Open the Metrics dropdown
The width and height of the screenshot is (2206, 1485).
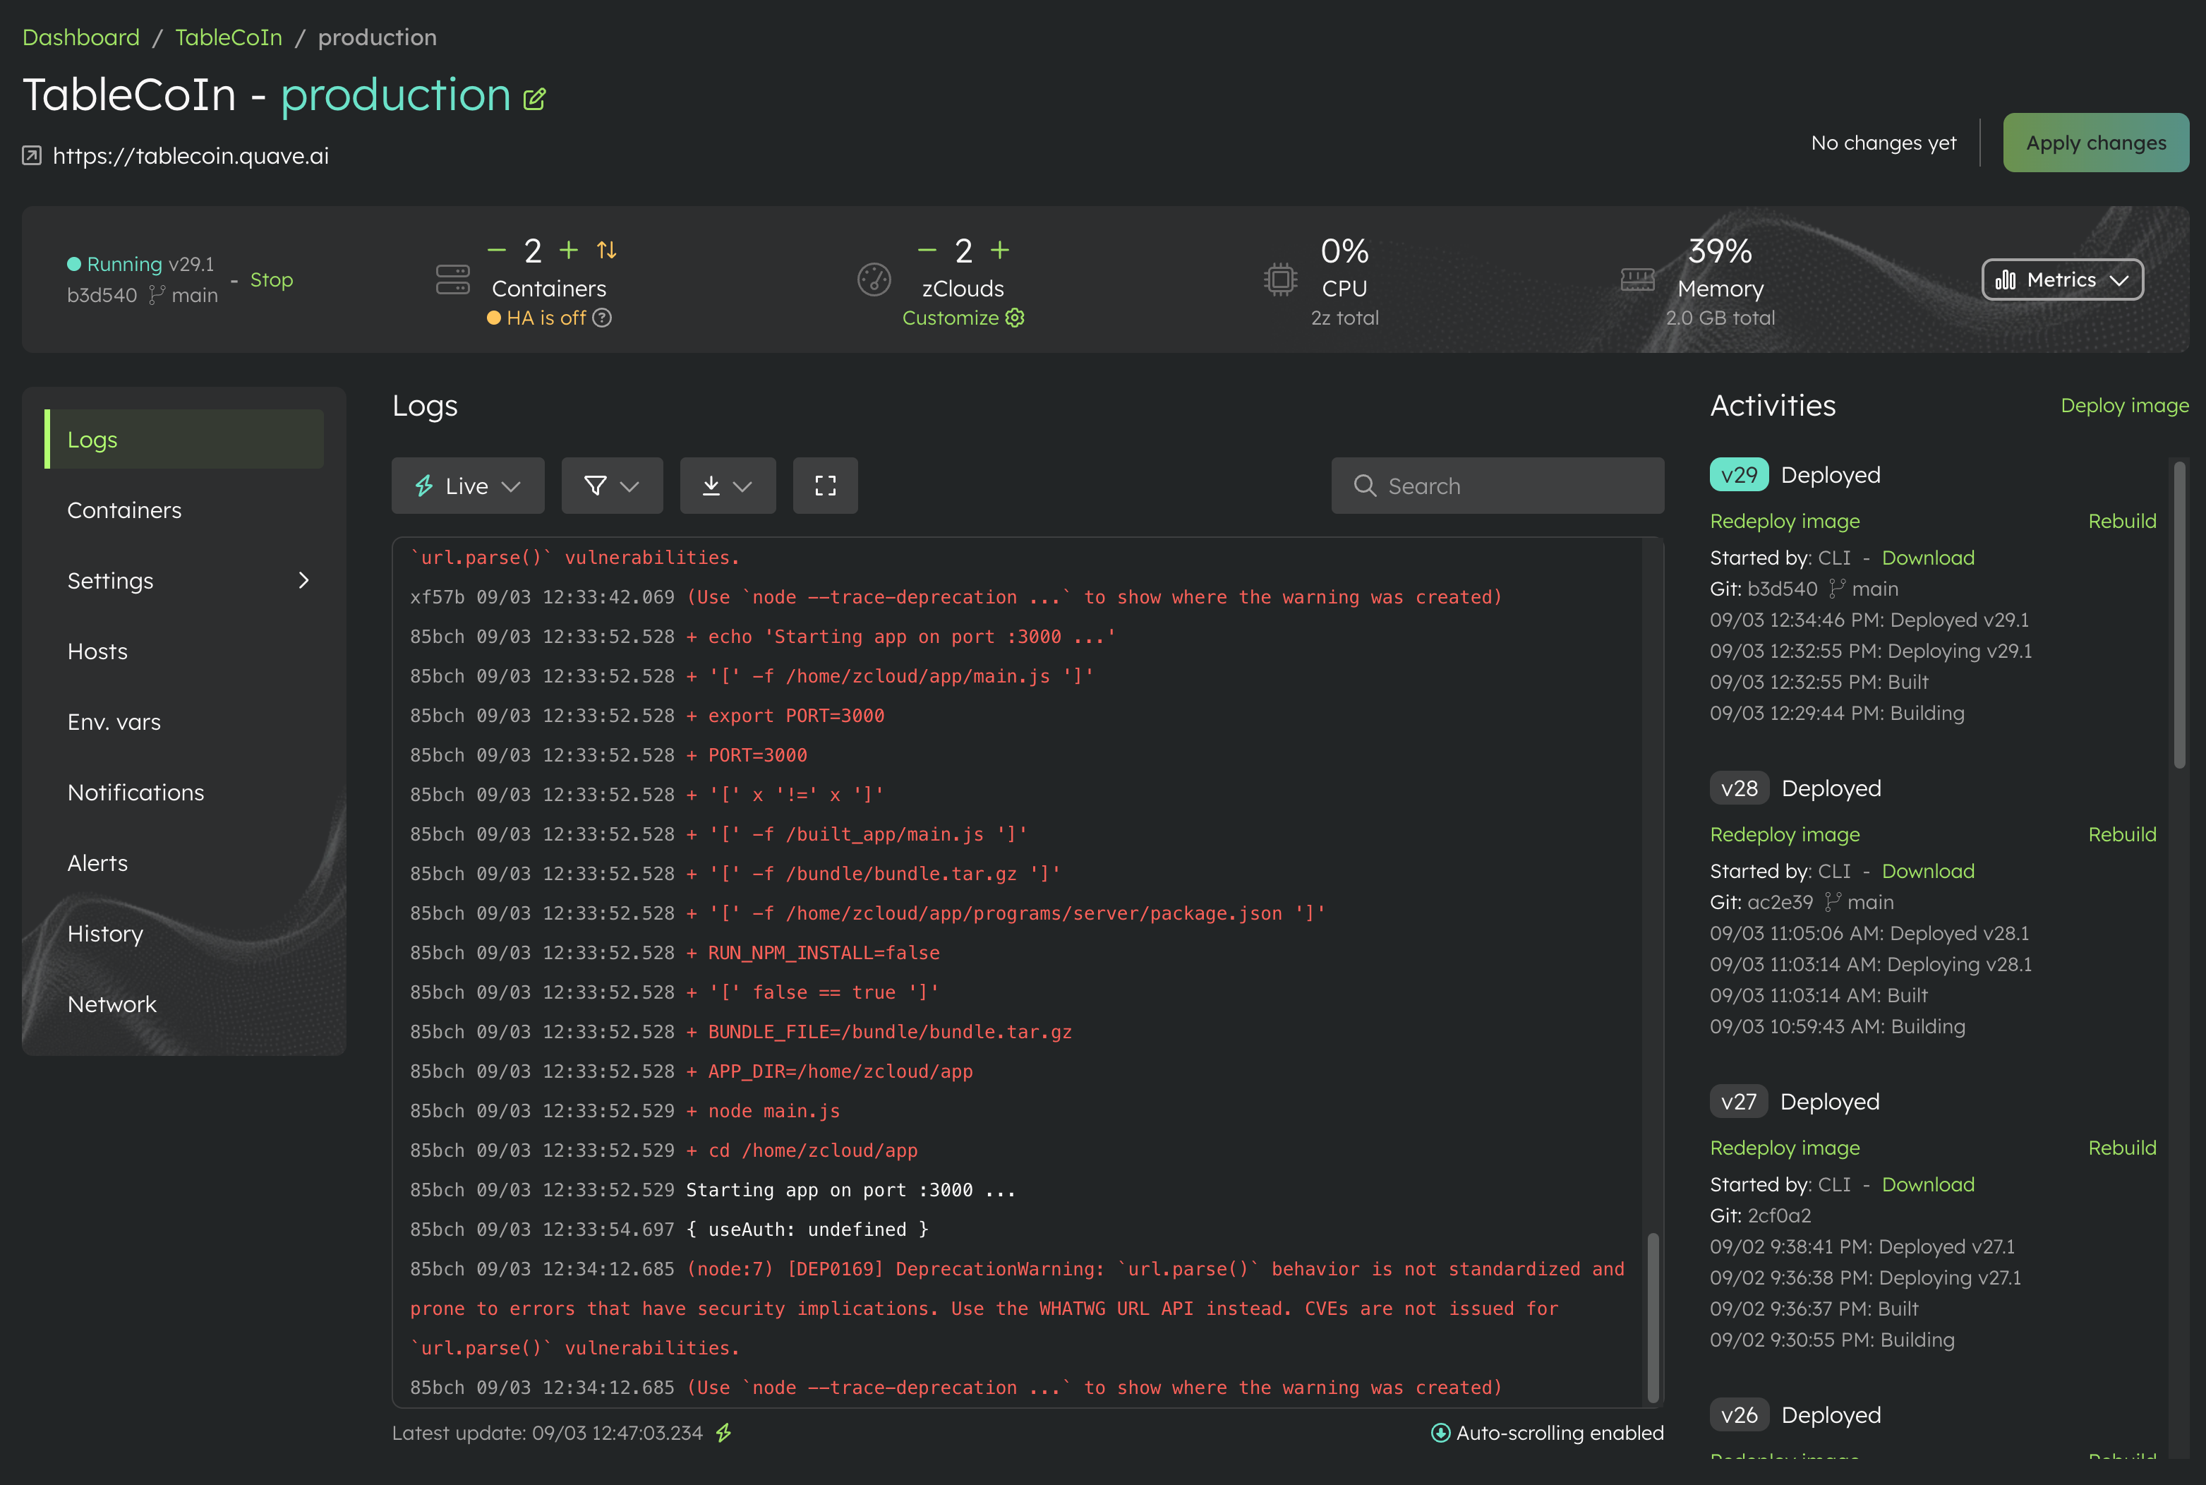pyautogui.click(x=2062, y=279)
